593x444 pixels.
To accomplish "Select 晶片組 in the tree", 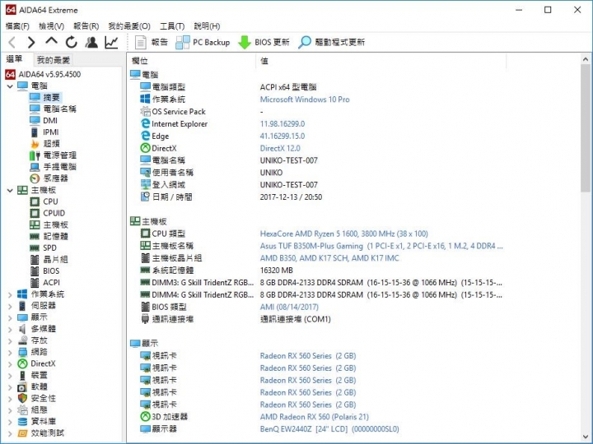I will coord(49,260).
